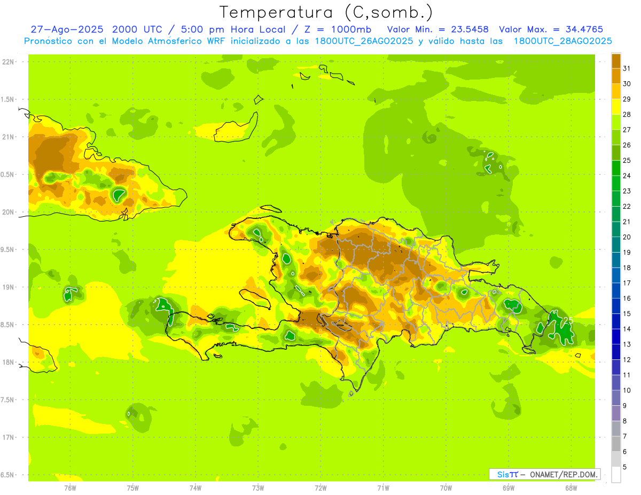Click the '68W' longitude axis label

(x=571, y=488)
